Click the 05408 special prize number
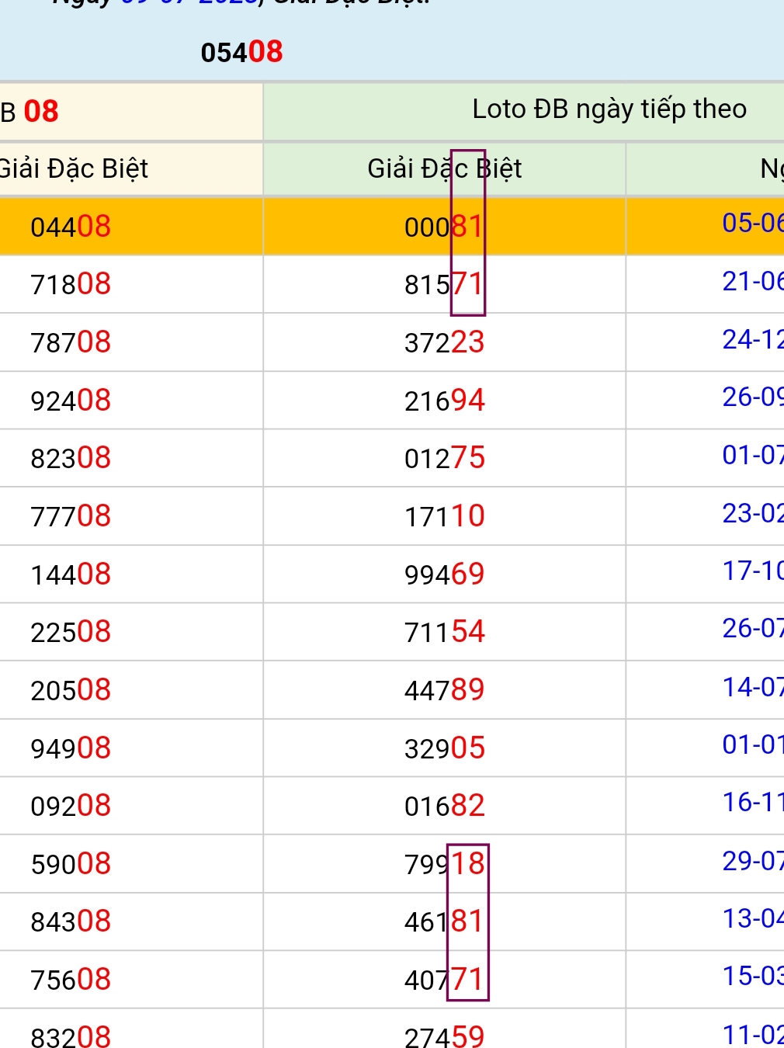The width and height of the screenshot is (784, 1048). coord(241,53)
